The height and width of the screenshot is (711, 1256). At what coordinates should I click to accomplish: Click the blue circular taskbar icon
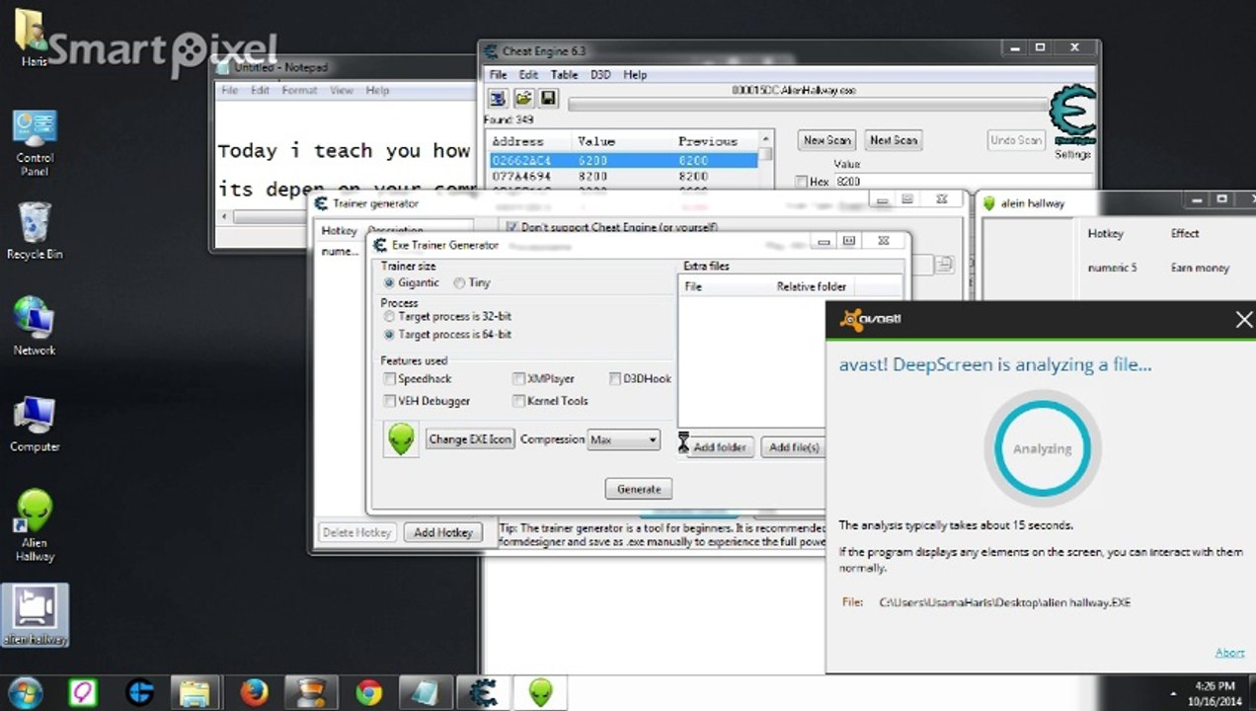[139, 692]
